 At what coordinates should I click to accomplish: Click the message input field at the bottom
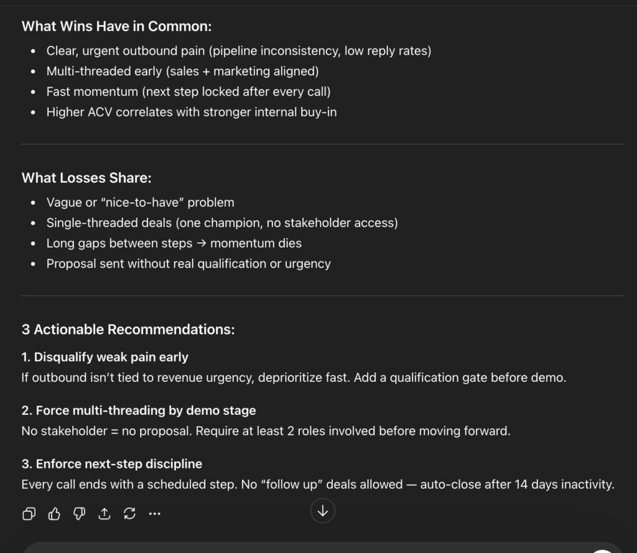pos(311,547)
